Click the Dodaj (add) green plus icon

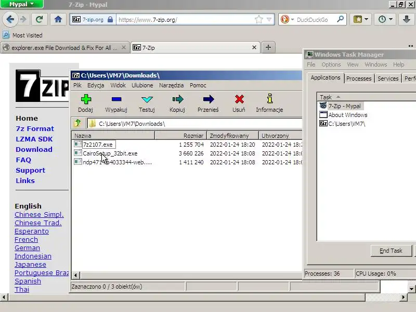click(x=86, y=99)
